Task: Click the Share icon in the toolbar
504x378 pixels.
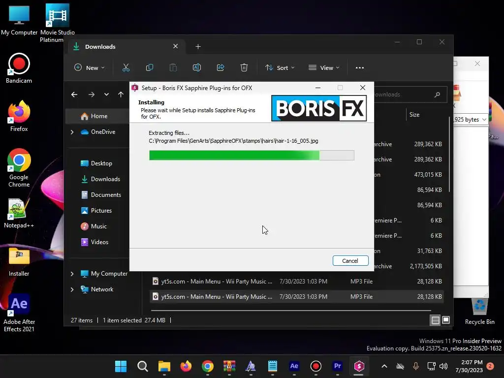Action: [x=220, y=68]
